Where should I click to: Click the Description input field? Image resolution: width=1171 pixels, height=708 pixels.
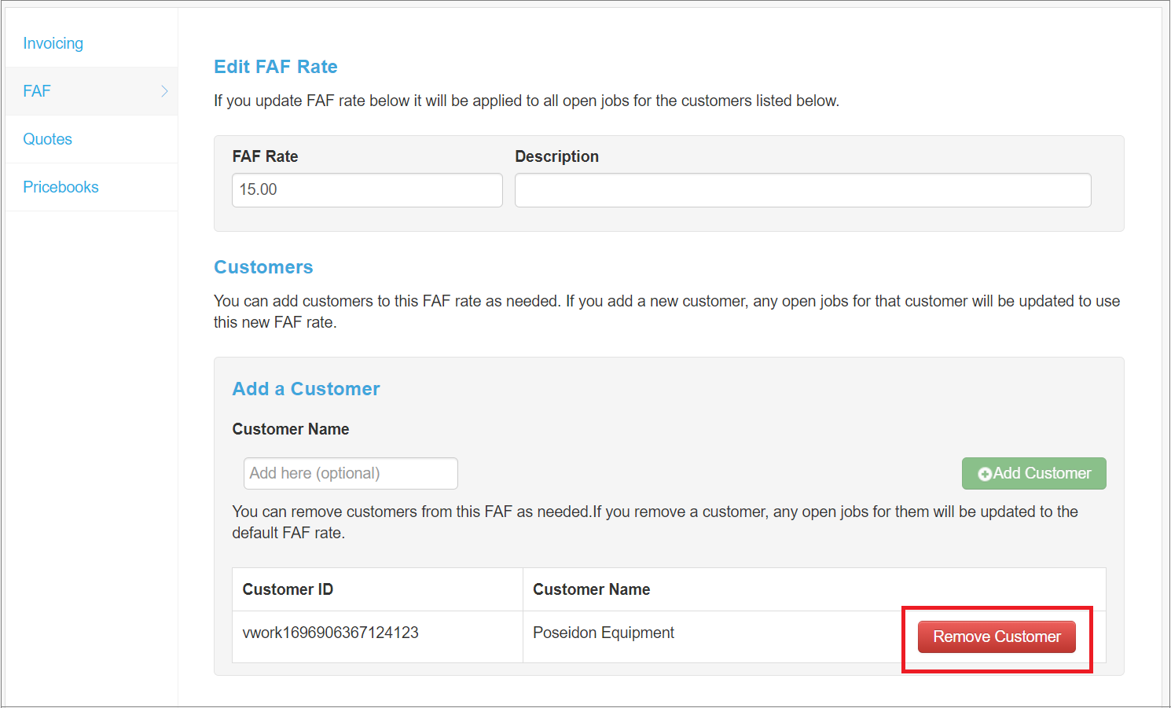802,190
